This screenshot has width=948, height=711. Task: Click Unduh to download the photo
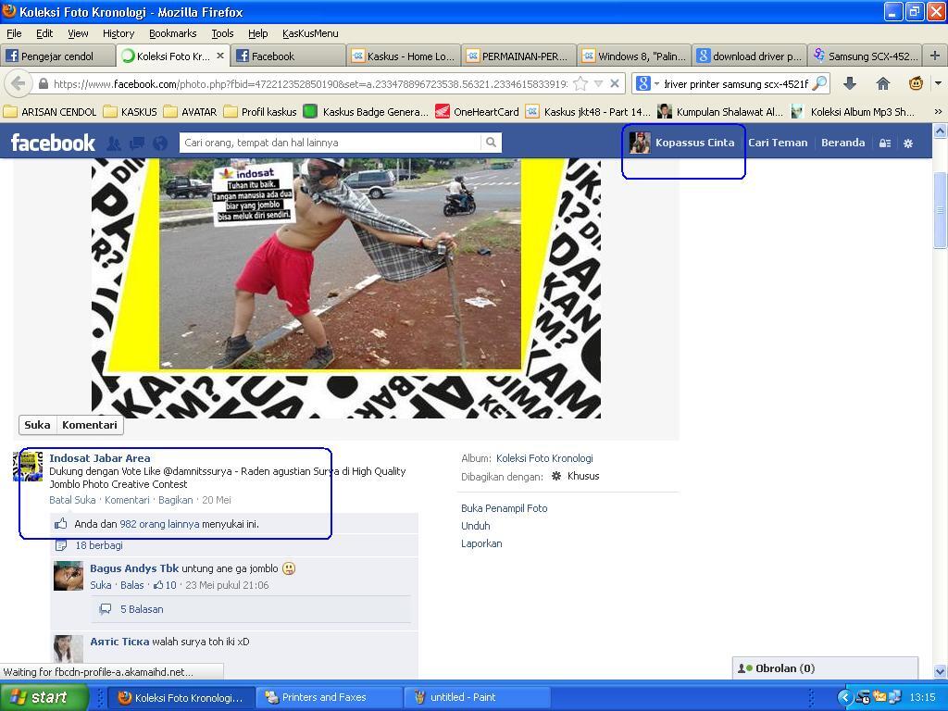click(475, 526)
